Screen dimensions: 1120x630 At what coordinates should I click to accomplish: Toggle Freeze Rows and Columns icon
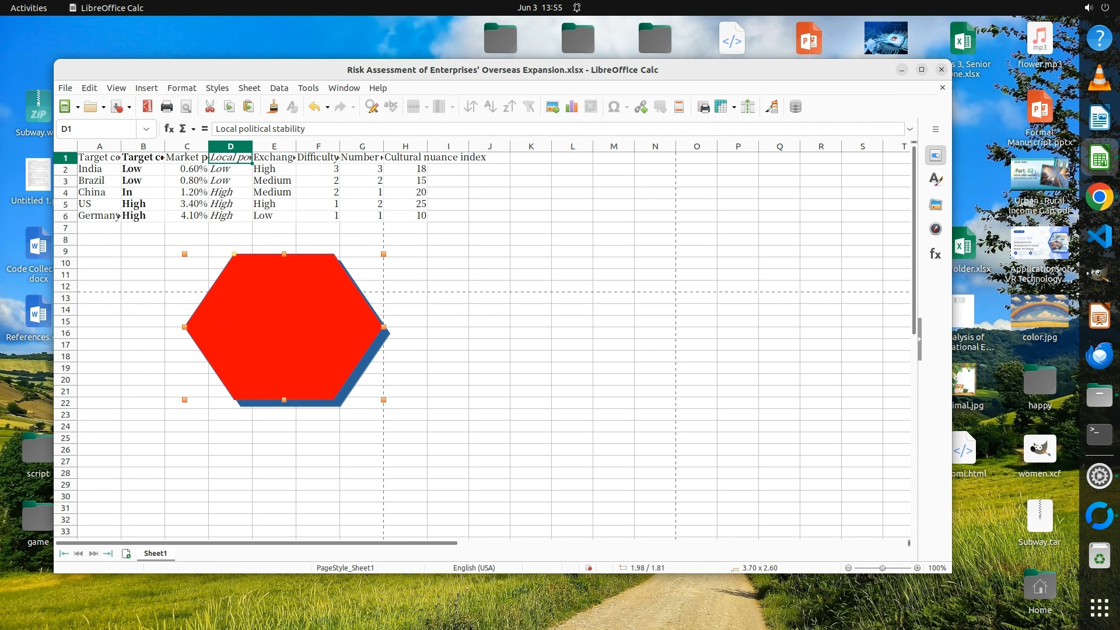pos(722,107)
